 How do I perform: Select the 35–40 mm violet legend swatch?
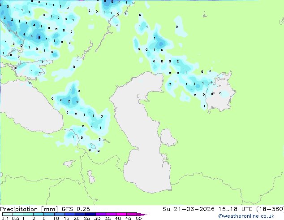[111, 214]
